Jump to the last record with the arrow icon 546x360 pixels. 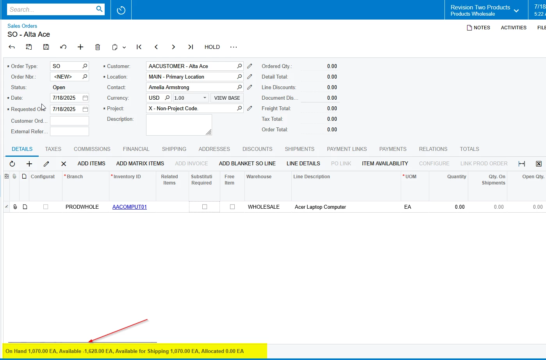click(x=191, y=47)
